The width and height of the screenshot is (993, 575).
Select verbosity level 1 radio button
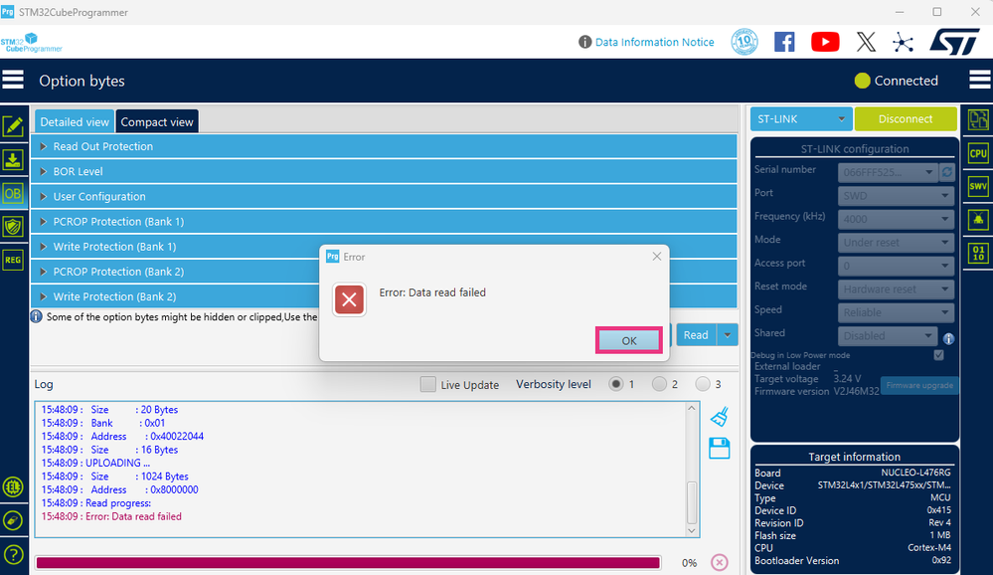615,384
